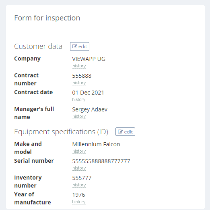View history for Inventory number 555777
This screenshot has height=210, width=210.
(x=79, y=185)
